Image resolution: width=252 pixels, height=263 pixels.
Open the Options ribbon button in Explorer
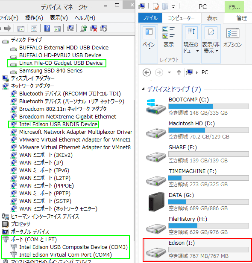[x=233, y=38]
